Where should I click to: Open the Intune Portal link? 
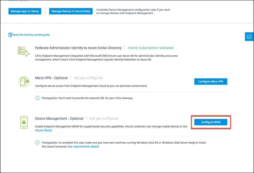(x=43, y=130)
